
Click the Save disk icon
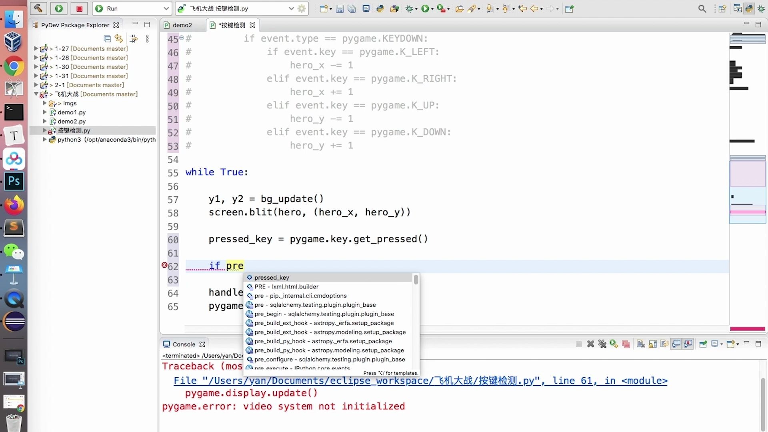click(x=340, y=8)
